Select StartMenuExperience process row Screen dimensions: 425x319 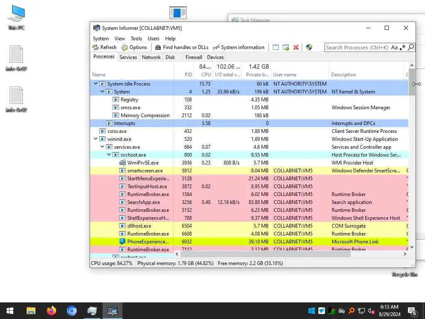click(x=249, y=178)
